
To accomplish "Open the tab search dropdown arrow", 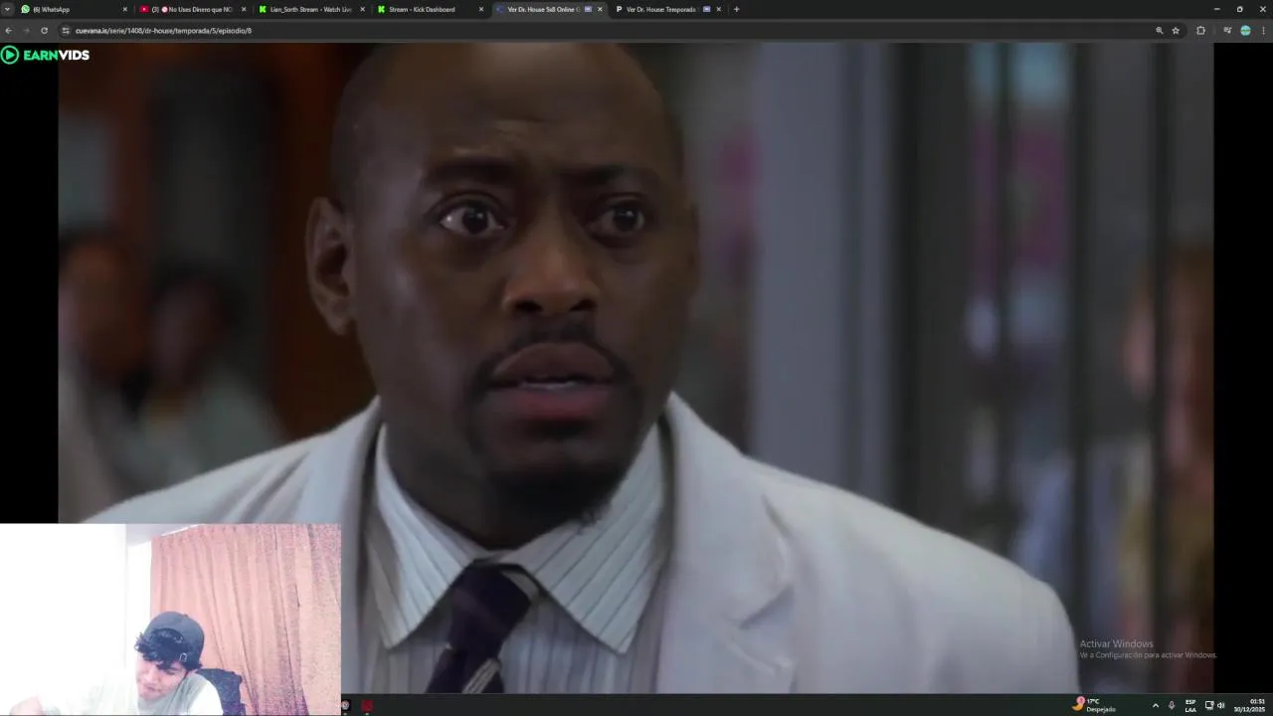I will coord(7,9).
